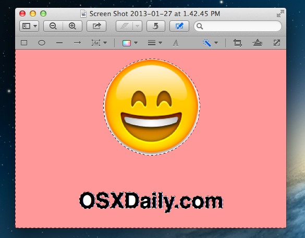Toggle the Edit toolbar button

tap(179, 26)
